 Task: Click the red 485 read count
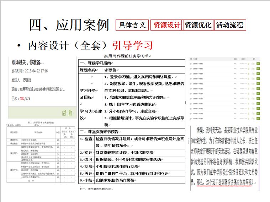(22, 98)
